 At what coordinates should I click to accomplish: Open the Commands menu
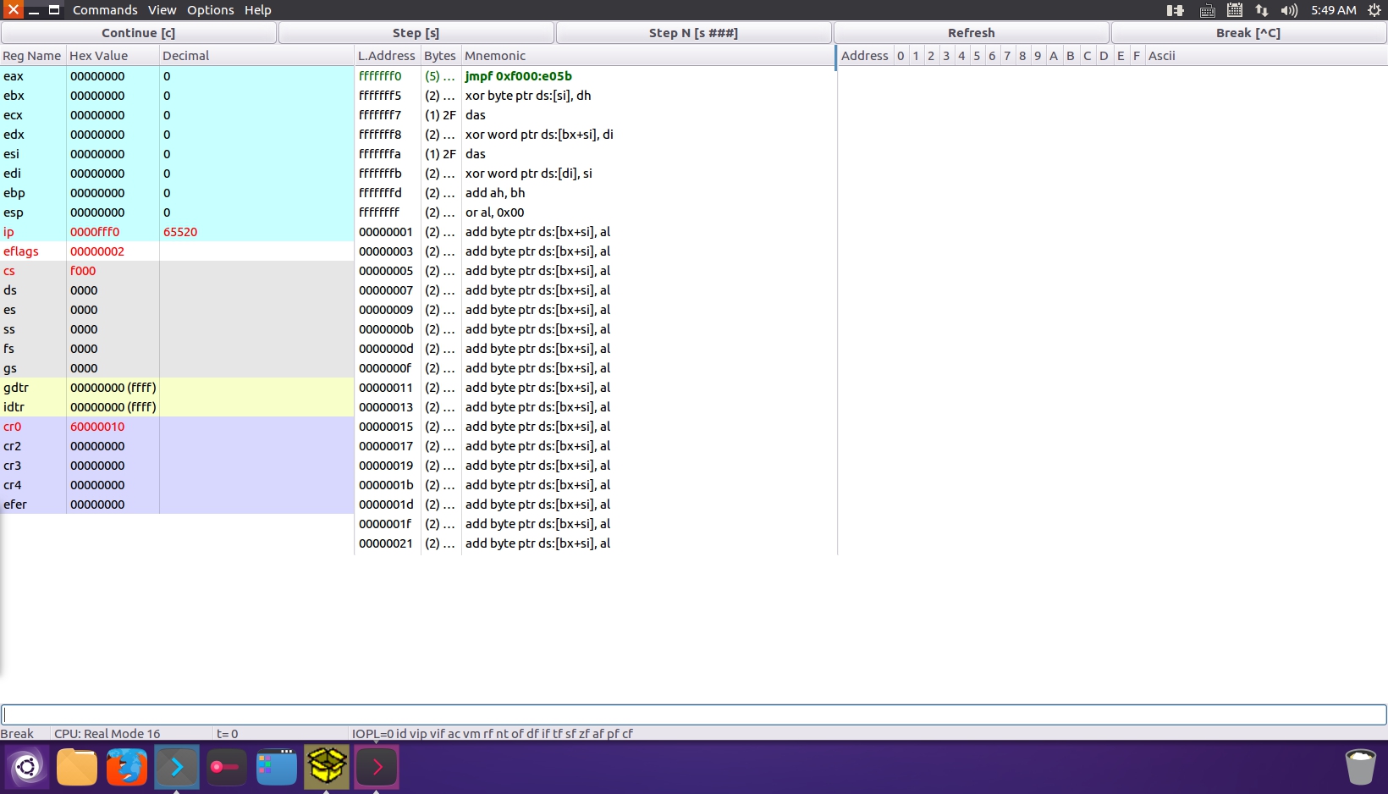[x=105, y=10]
